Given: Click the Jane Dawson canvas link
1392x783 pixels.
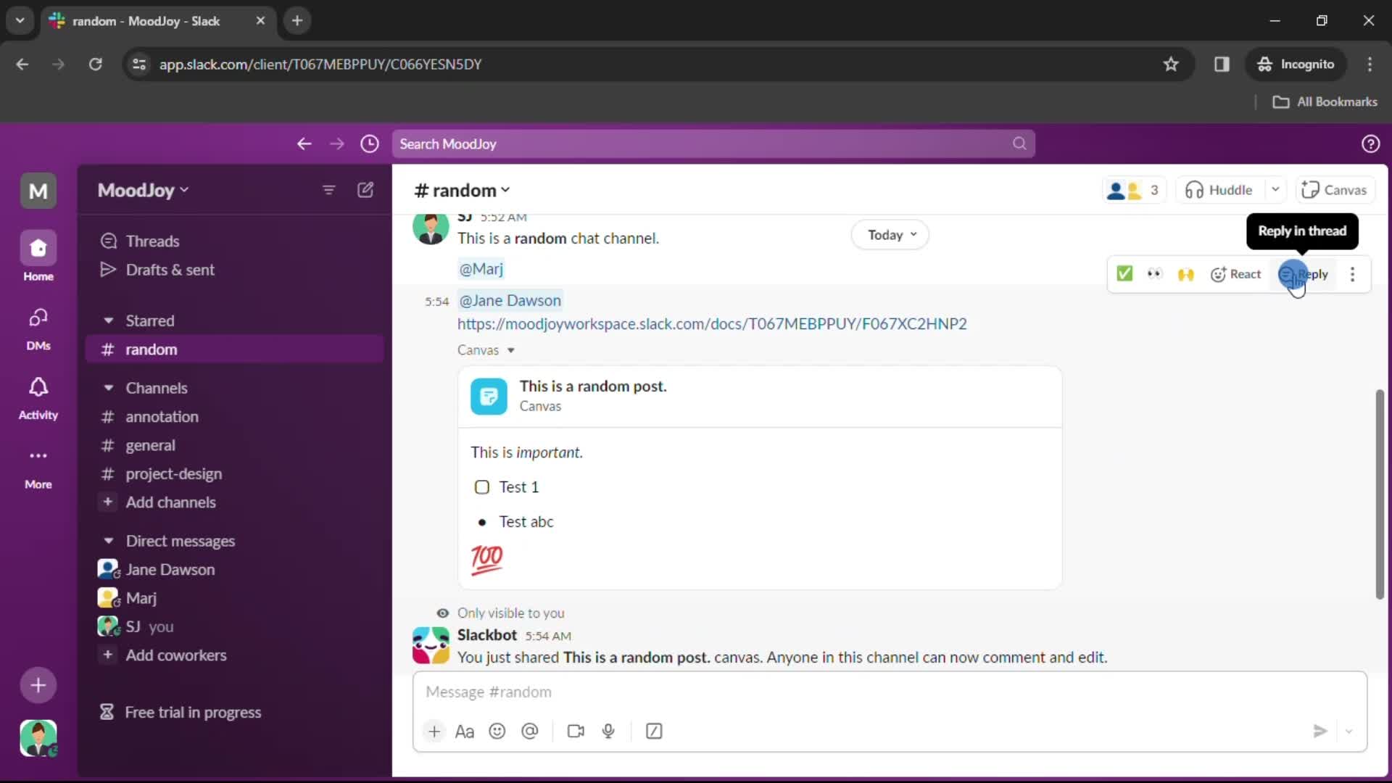Looking at the screenshot, I should [712, 323].
